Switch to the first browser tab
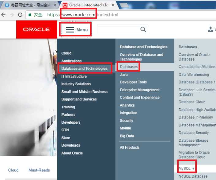 30,5
